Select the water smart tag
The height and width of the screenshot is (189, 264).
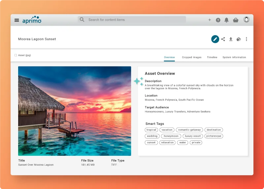(x=182, y=143)
